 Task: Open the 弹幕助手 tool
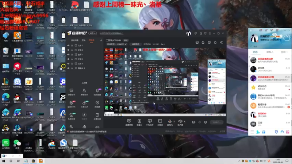(71, 92)
